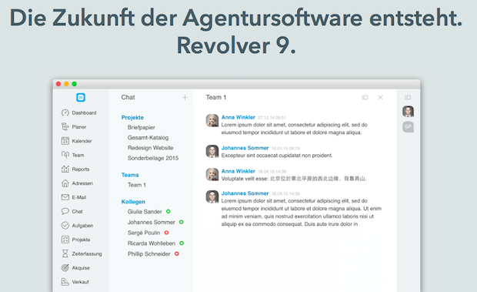Click the Akquise target icon

pyautogui.click(x=65, y=267)
